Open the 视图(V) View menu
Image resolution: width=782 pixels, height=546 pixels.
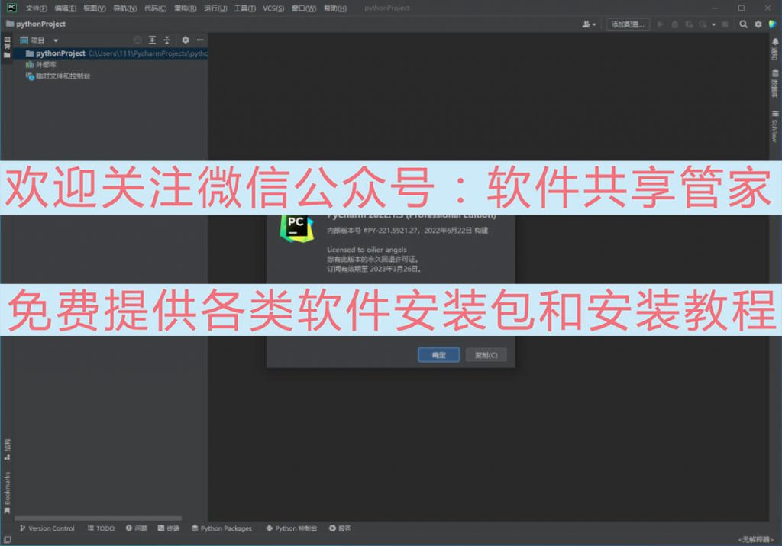95,8
